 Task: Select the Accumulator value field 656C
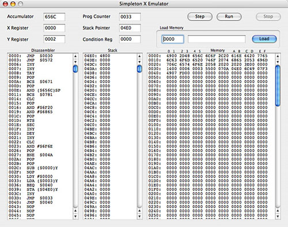pyautogui.click(x=54, y=17)
